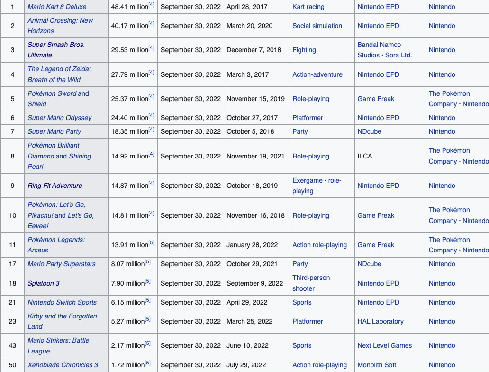Open the Mario Kart 8 Deluxe link

57,7
